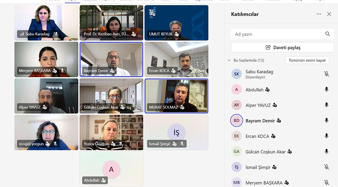Close the Katılımcılar panel

[x=329, y=14]
